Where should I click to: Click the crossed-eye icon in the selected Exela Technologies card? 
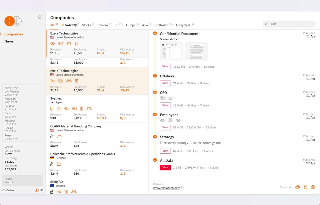coord(52,43)
